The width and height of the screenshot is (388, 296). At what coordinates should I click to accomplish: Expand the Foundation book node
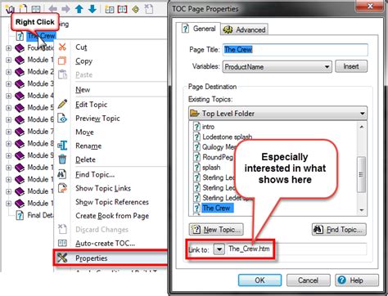[x=8, y=48]
